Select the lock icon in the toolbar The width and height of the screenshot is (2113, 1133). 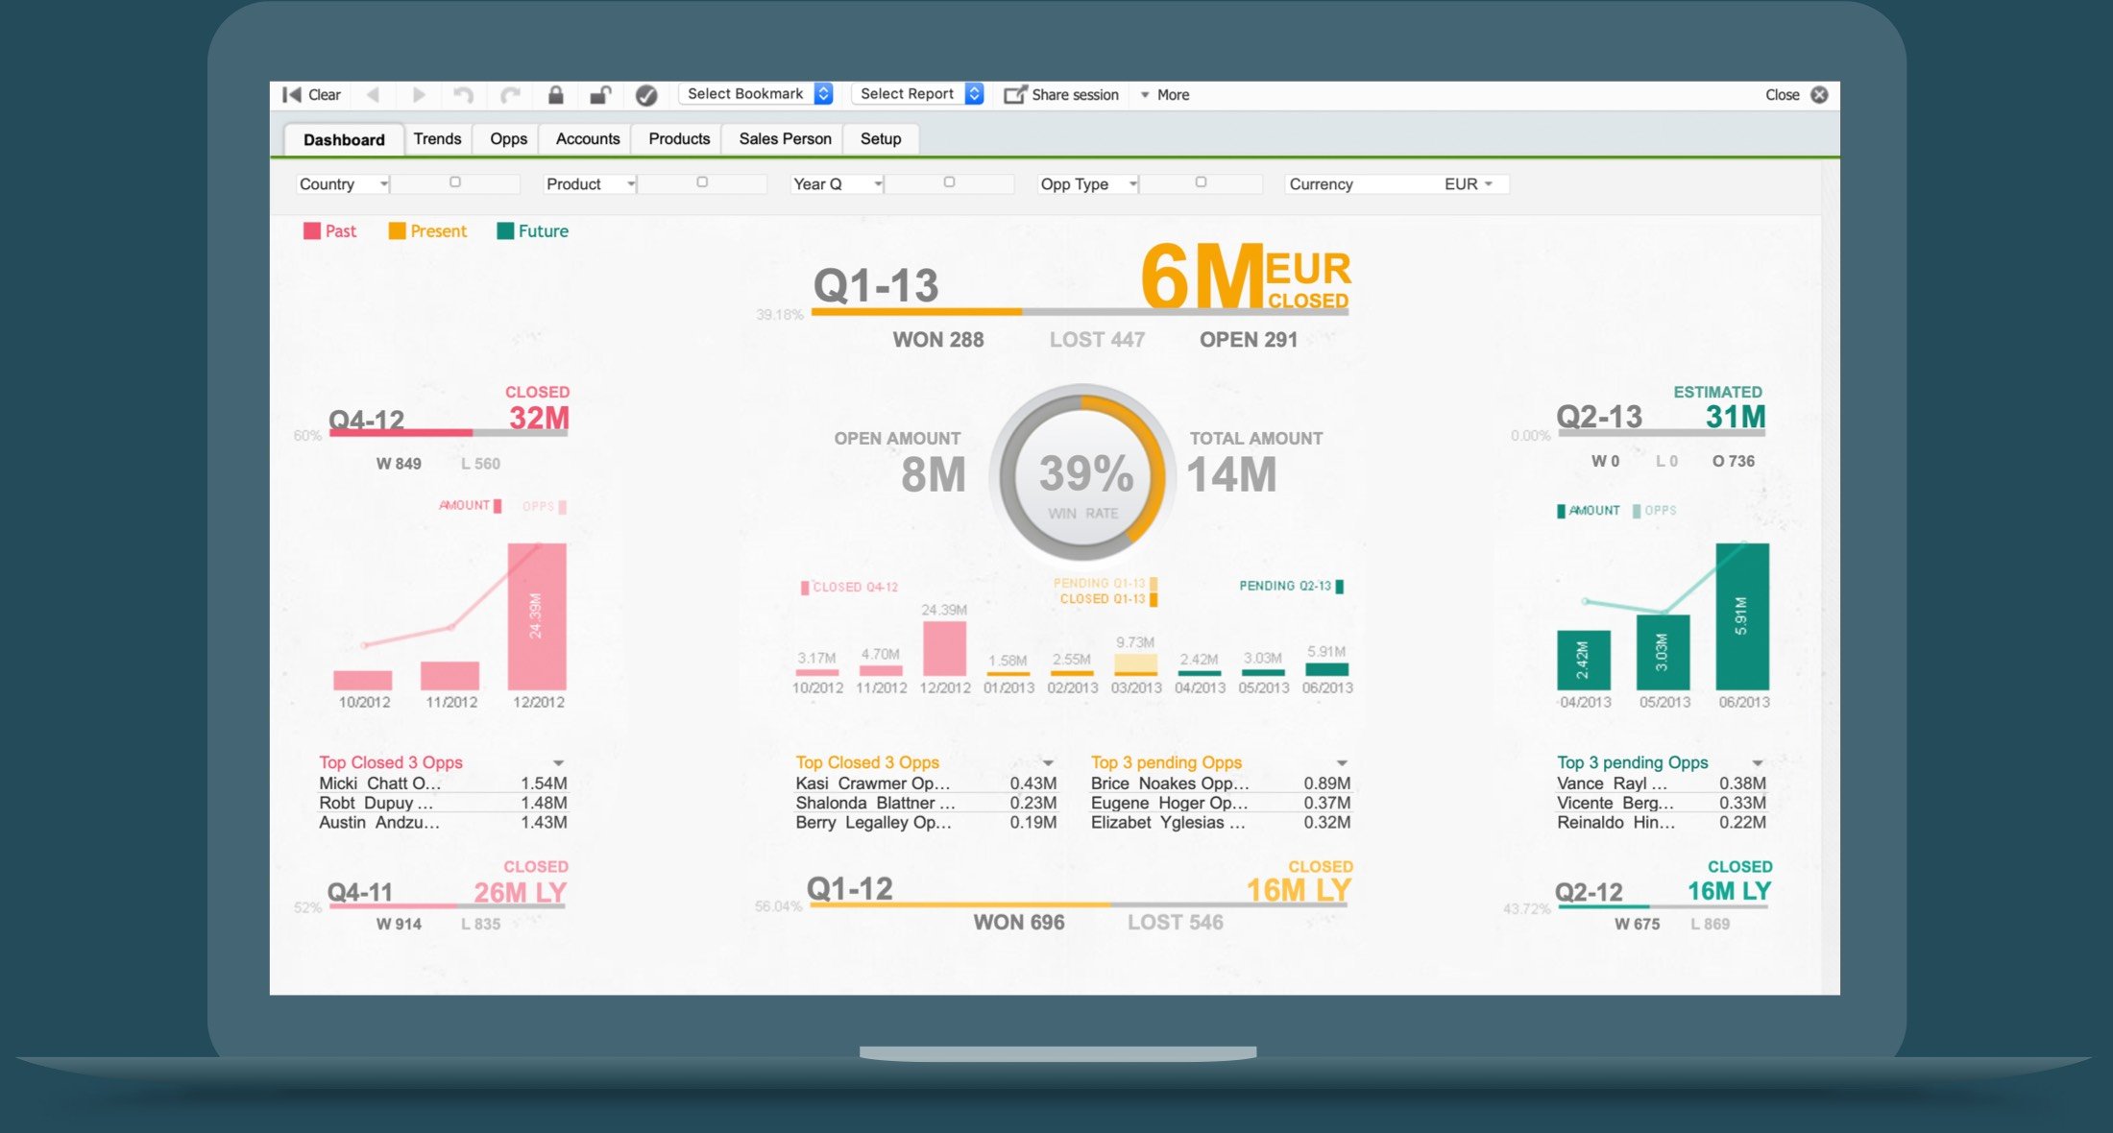coord(555,94)
